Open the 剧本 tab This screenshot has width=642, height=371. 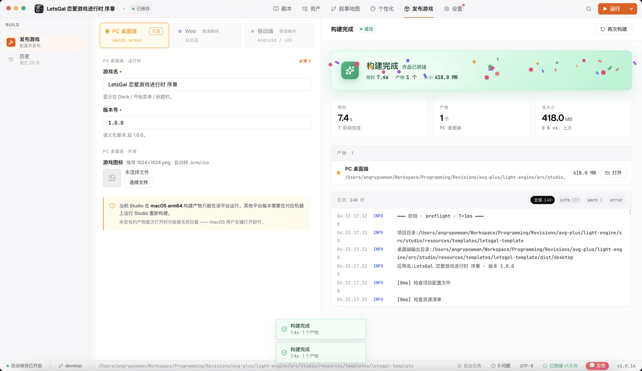click(x=282, y=9)
